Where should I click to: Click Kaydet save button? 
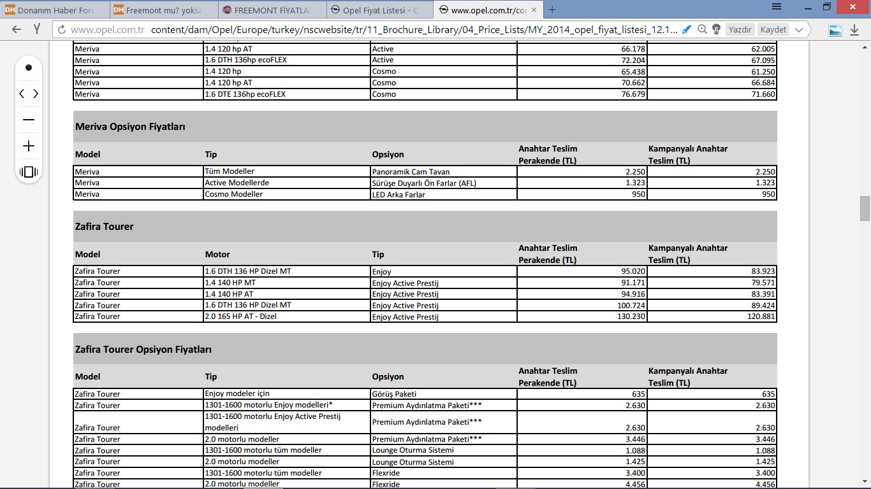click(x=773, y=29)
